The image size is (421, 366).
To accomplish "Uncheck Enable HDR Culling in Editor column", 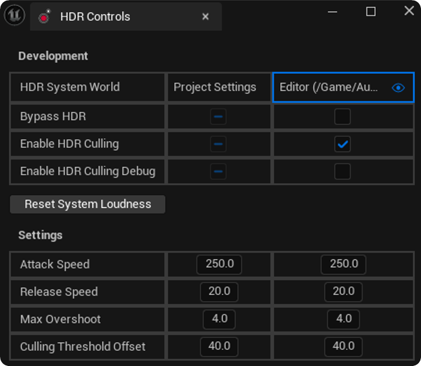I will (x=342, y=144).
